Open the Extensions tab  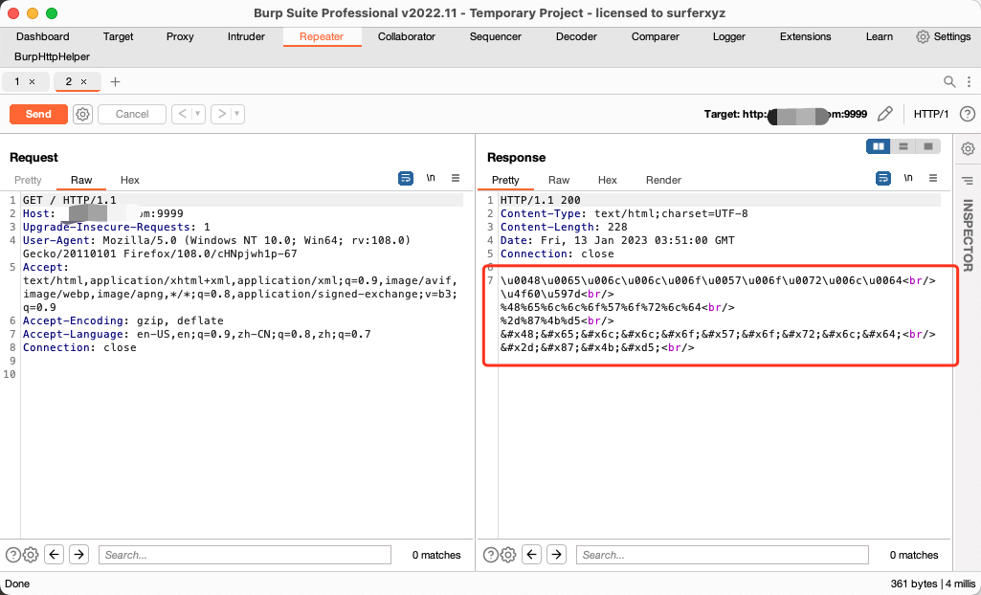[x=805, y=37]
